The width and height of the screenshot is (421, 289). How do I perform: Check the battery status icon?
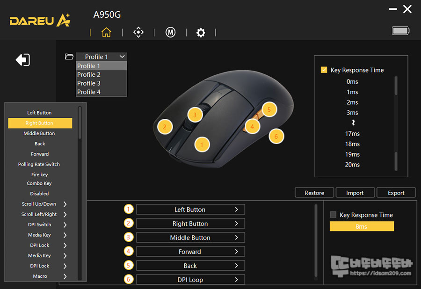pyautogui.click(x=400, y=30)
